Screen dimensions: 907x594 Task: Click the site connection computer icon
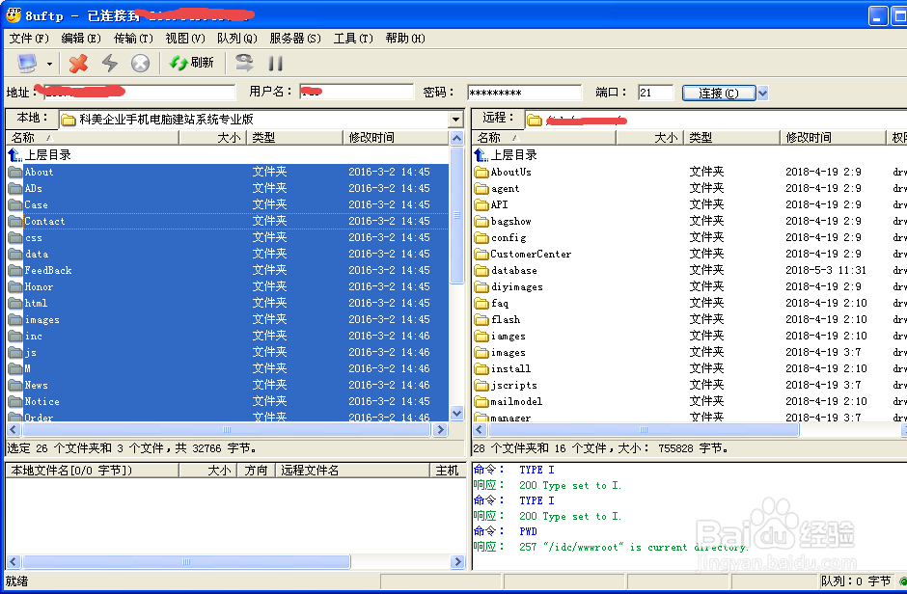click(26, 64)
